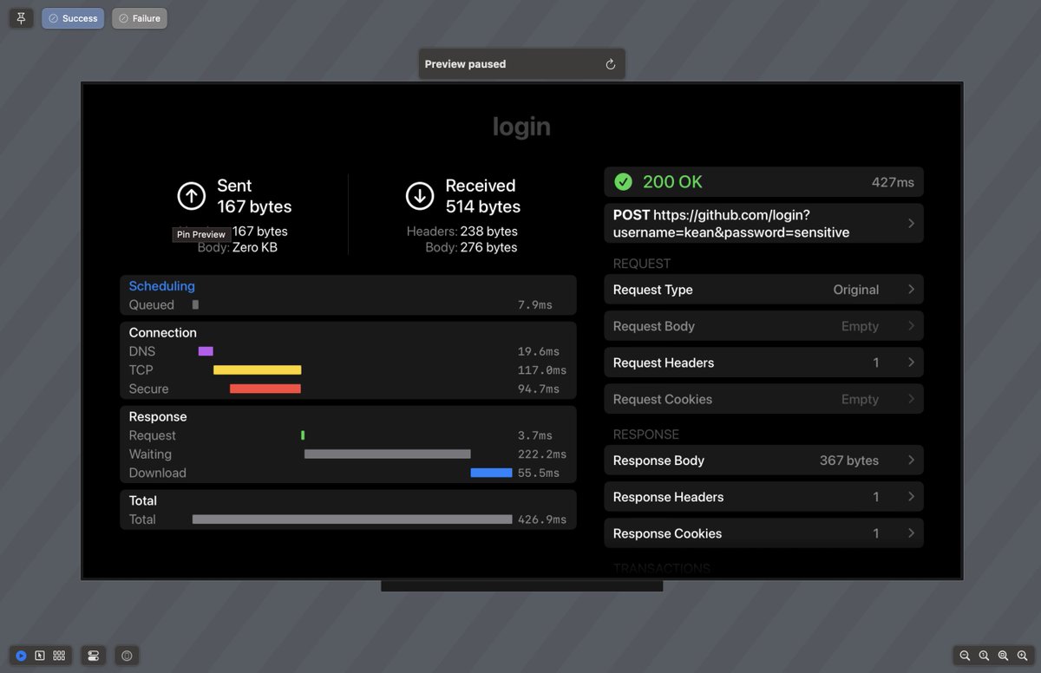Select the Failure preview tab
Viewport: 1041px width, 673px height.
click(139, 18)
